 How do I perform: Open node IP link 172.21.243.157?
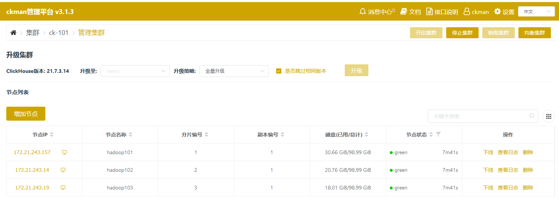coord(32,152)
